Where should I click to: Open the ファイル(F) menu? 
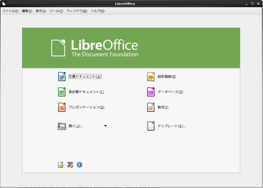[x=10, y=11]
